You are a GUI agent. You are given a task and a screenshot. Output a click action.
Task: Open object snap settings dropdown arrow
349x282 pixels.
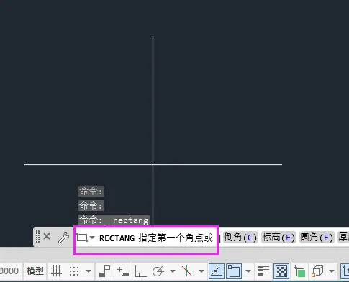coord(248,271)
